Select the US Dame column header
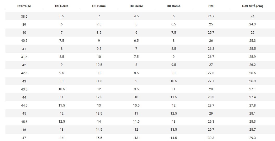This screenshot has width=275, height=141. click(x=99, y=6)
